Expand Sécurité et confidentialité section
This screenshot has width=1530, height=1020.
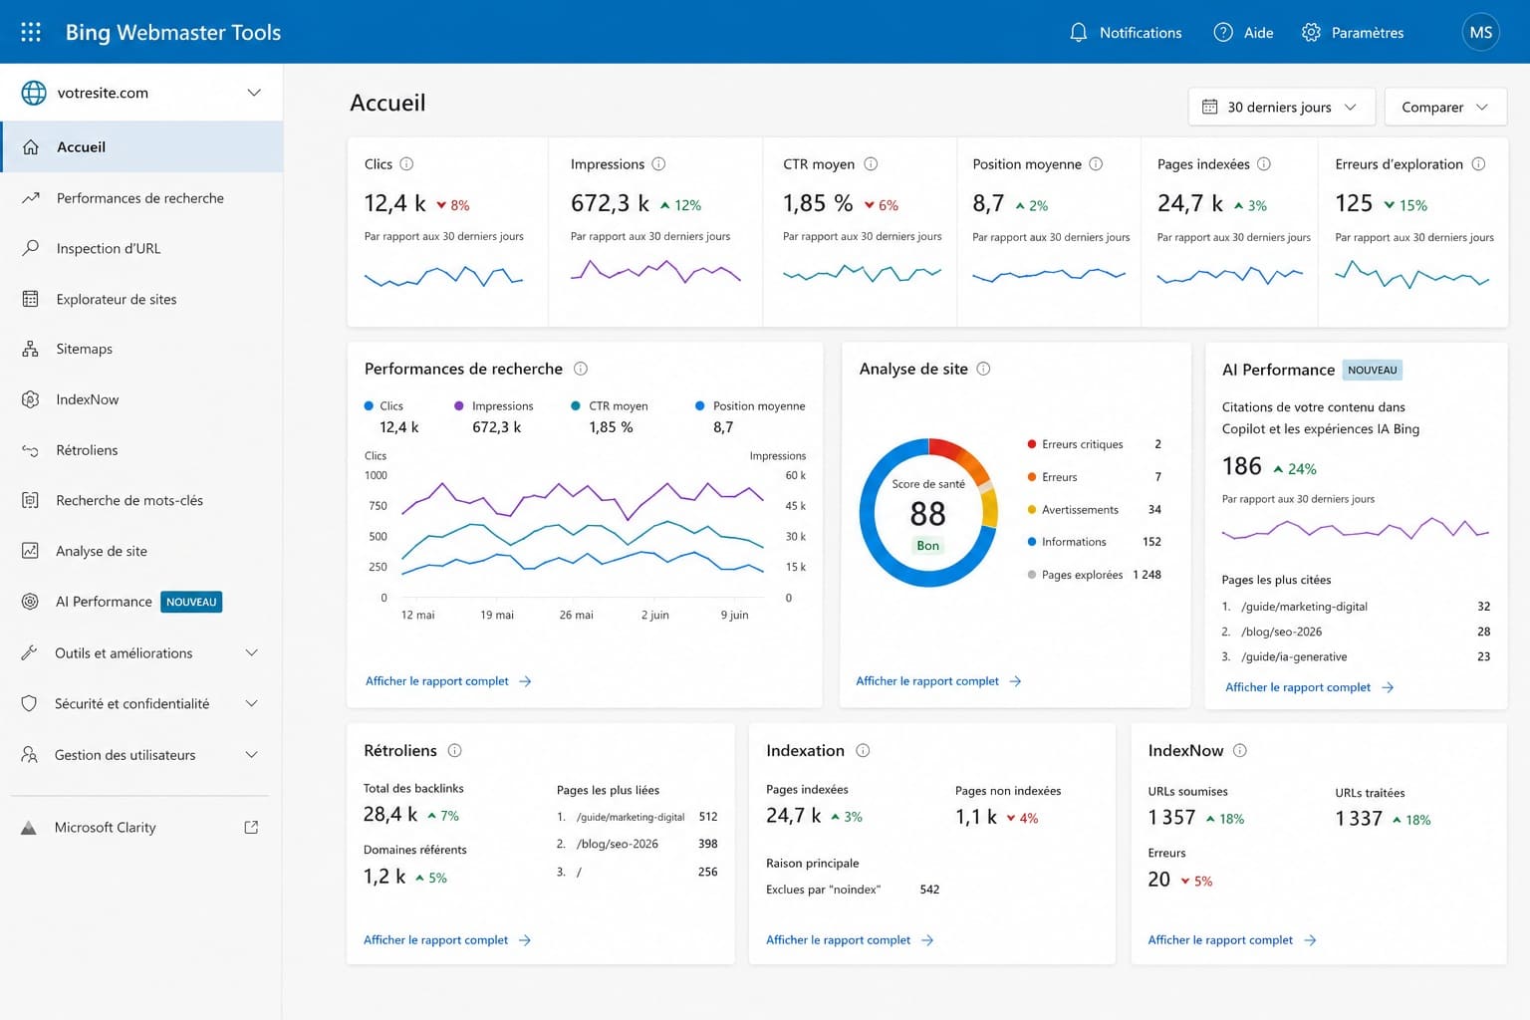coord(141,703)
